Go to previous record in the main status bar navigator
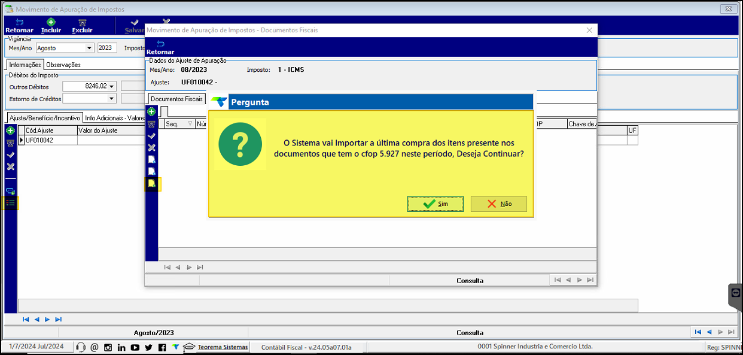 coord(709,332)
